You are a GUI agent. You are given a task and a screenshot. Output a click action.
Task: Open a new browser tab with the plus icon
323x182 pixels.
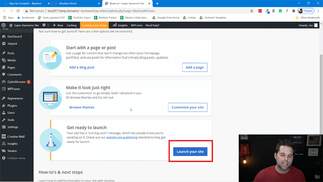(x=157, y=3)
